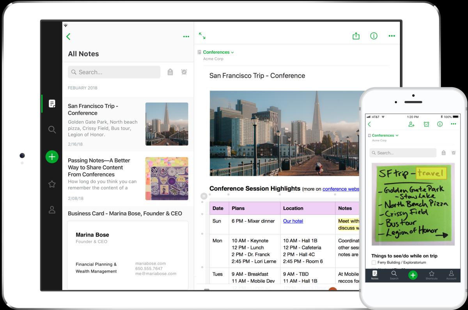The height and width of the screenshot is (310, 468).
Task: Open the more options menu above All Notes
Action: click(186, 37)
